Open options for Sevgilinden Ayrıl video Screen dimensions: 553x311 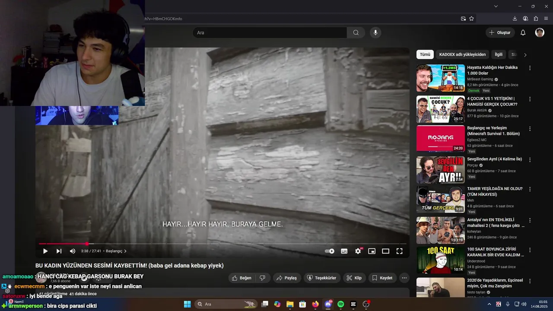coord(530,159)
